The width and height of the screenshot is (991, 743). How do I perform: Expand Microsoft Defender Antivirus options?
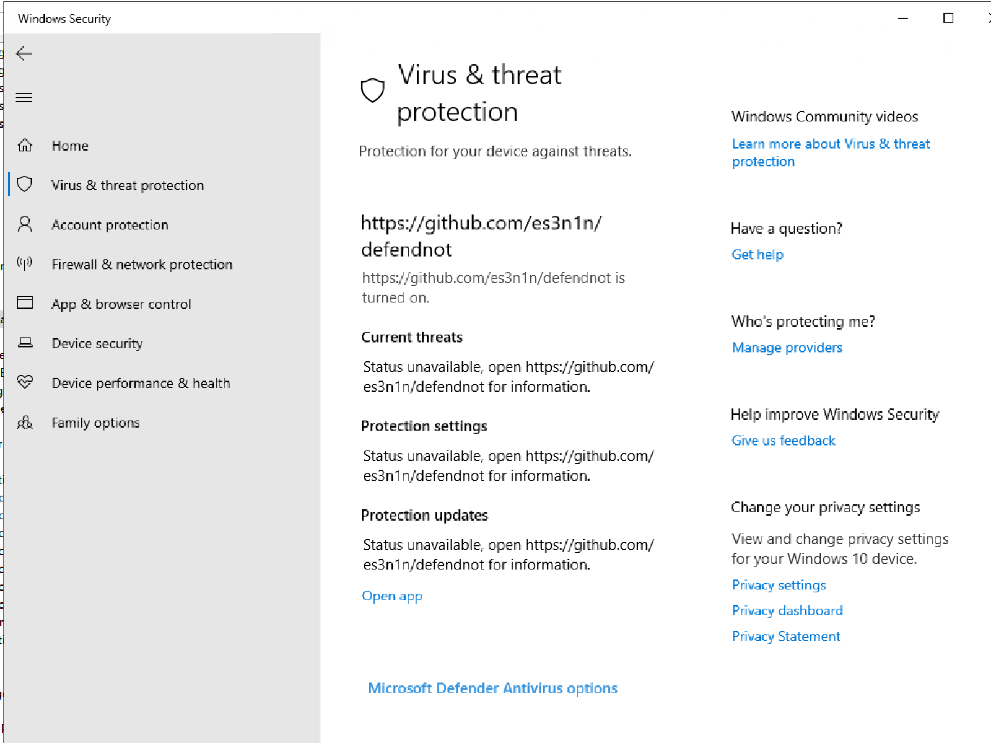(492, 688)
